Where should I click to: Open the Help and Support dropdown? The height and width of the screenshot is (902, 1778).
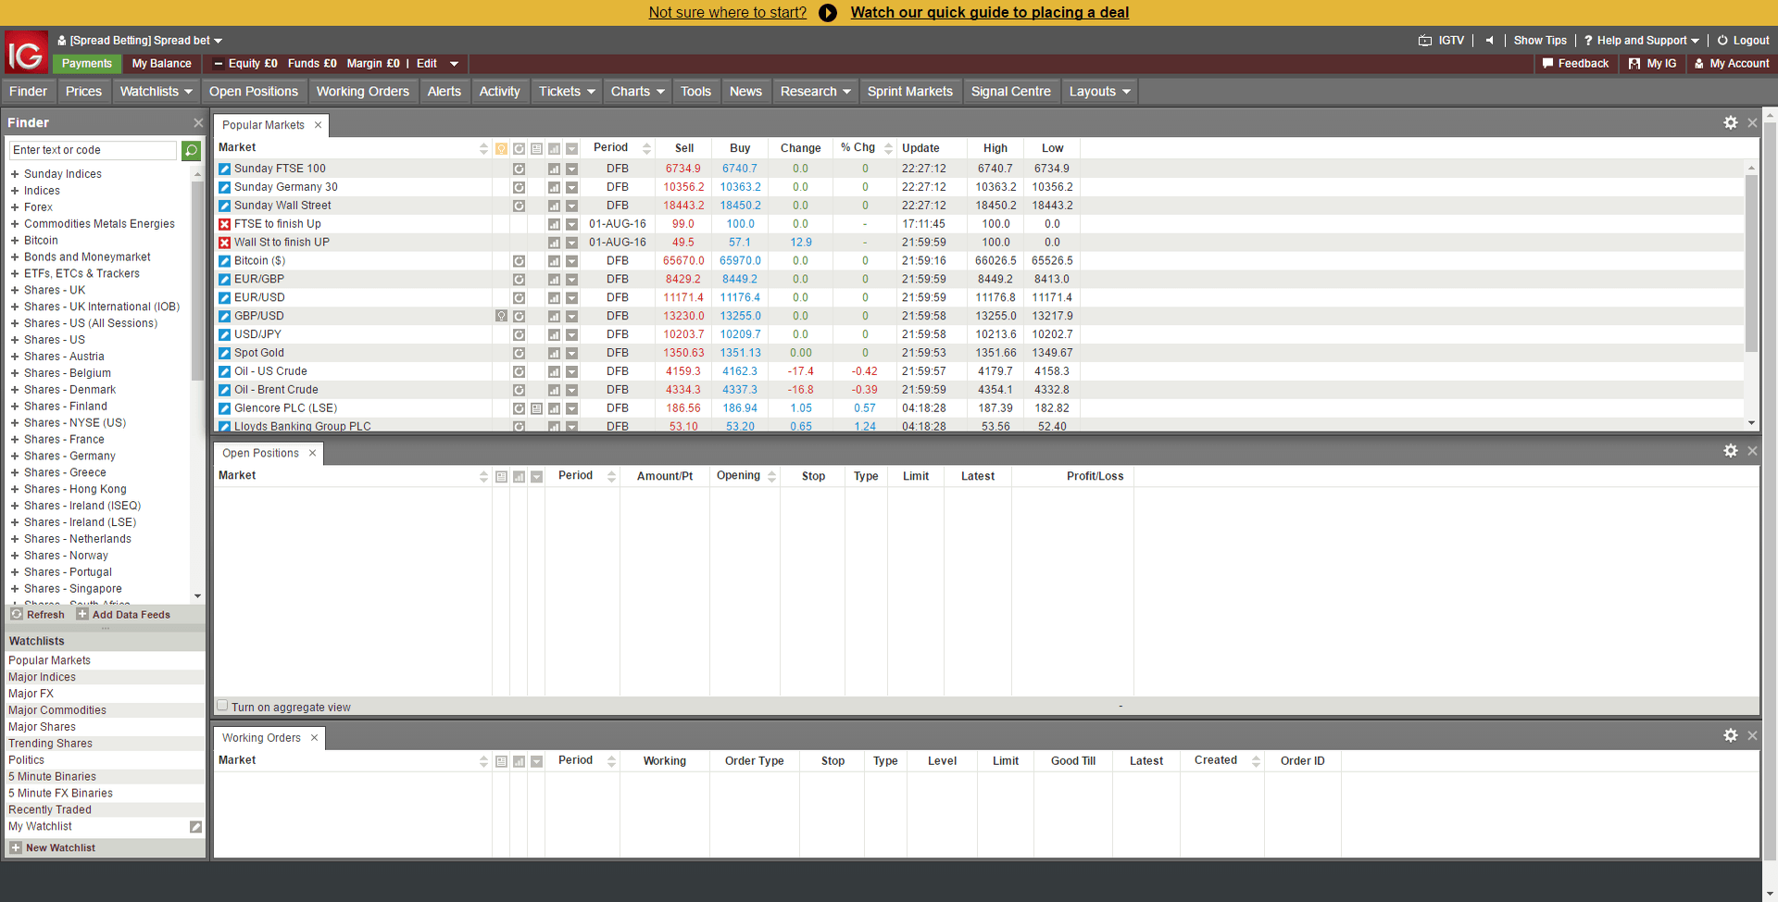(1641, 41)
